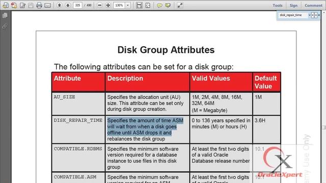
Task: Open the Sign pane
Action: pyautogui.click(x=293, y=6)
